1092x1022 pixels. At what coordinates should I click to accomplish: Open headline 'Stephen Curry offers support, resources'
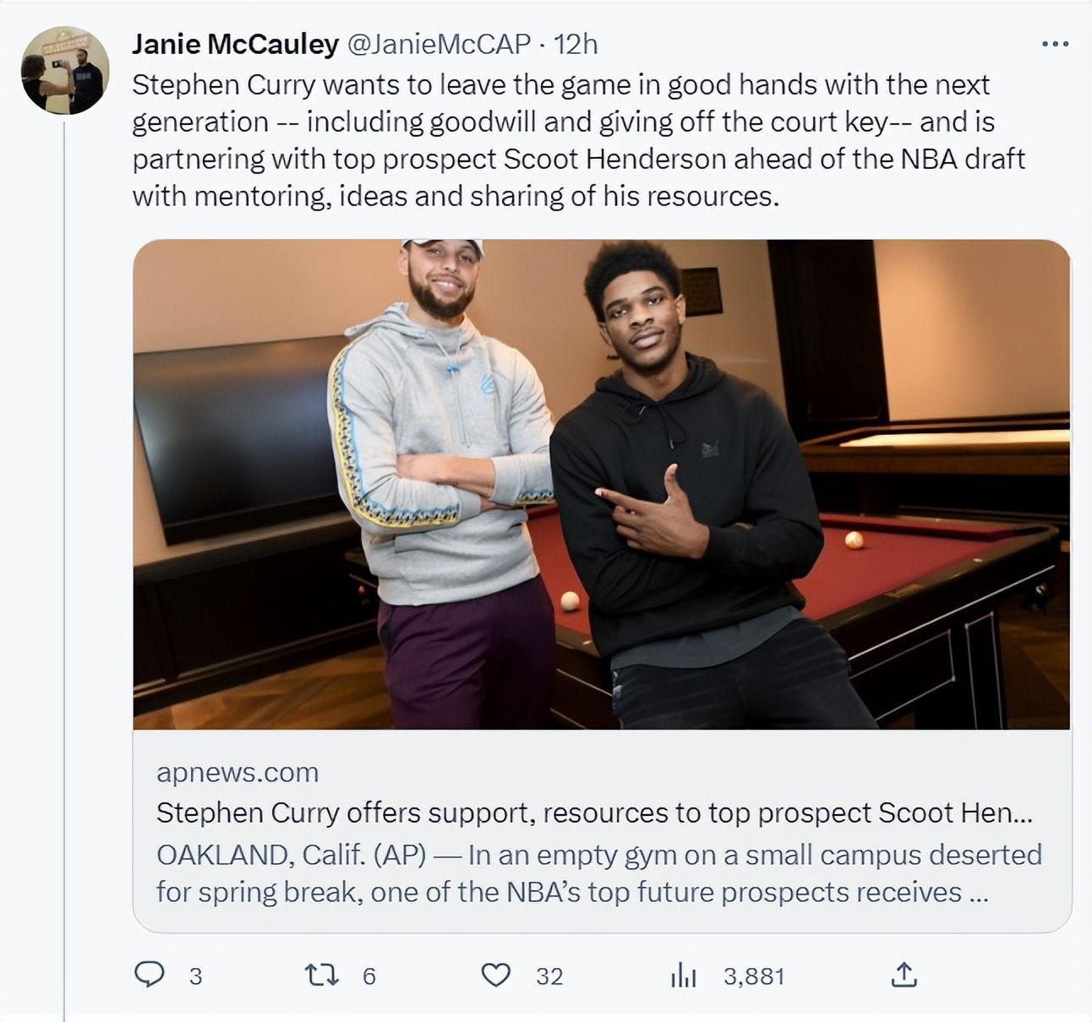[x=594, y=813]
